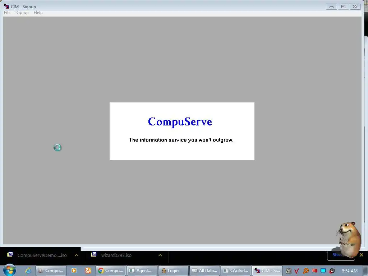The width and height of the screenshot is (368, 276).
Task: Close the CIM - Signup window
Action: tap(355, 7)
